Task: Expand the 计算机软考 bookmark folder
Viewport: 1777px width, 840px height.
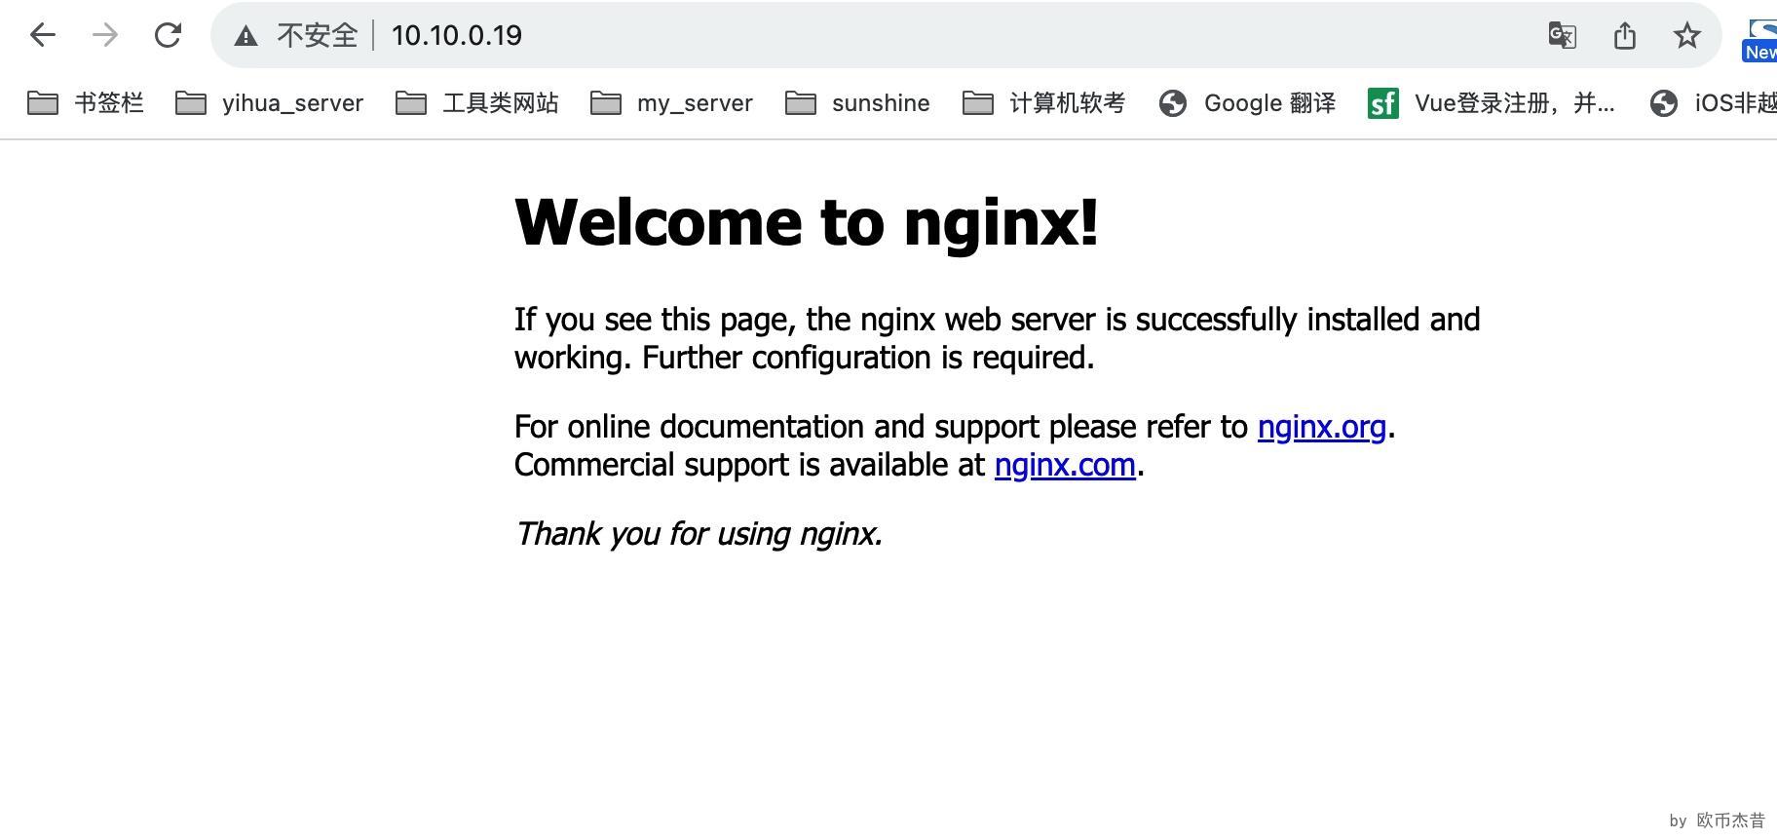Action: 1044,103
